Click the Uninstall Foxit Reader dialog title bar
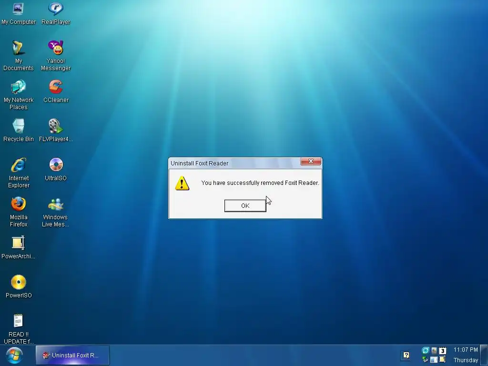 pyautogui.click(x=234, y=163)
